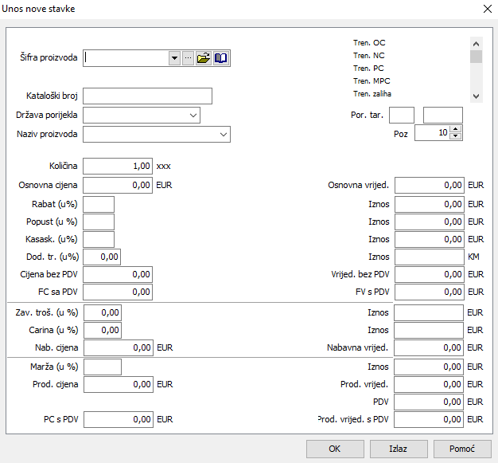Click the Izlaz button

tap(399, 449)
